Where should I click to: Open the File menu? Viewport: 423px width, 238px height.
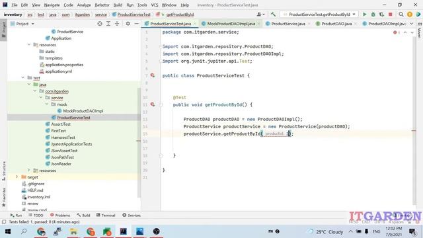click(14, 5)
